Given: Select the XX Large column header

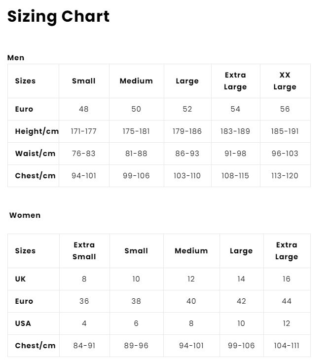Looking at the screenshot, I should coord(285,81).
